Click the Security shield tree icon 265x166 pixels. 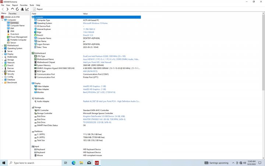pos(5,74)
